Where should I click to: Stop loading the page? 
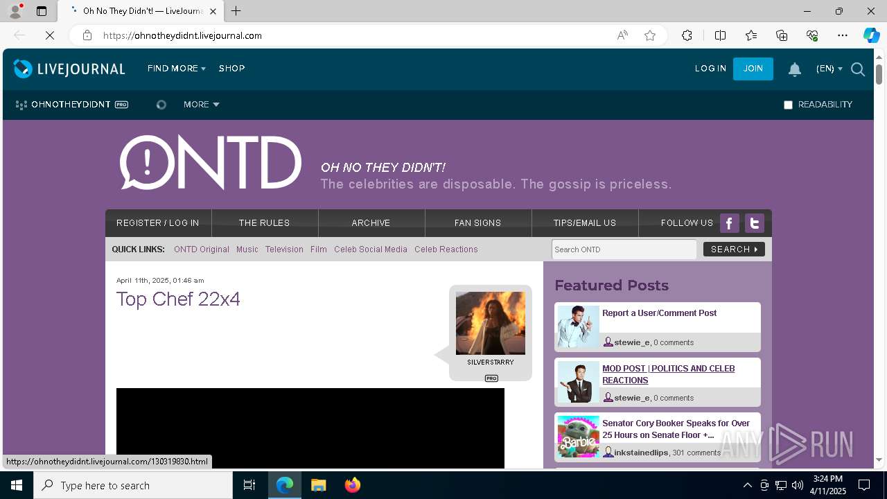point(50,35)
